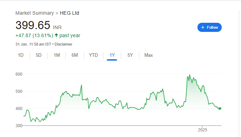Click the chart peak near 600
The height and width of the screenshot is (137, 241).
click(x=190, y=75)
